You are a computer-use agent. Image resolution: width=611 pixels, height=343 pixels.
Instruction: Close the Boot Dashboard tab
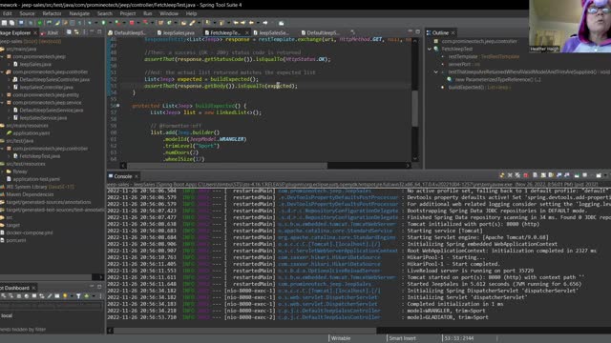point(33,288)
